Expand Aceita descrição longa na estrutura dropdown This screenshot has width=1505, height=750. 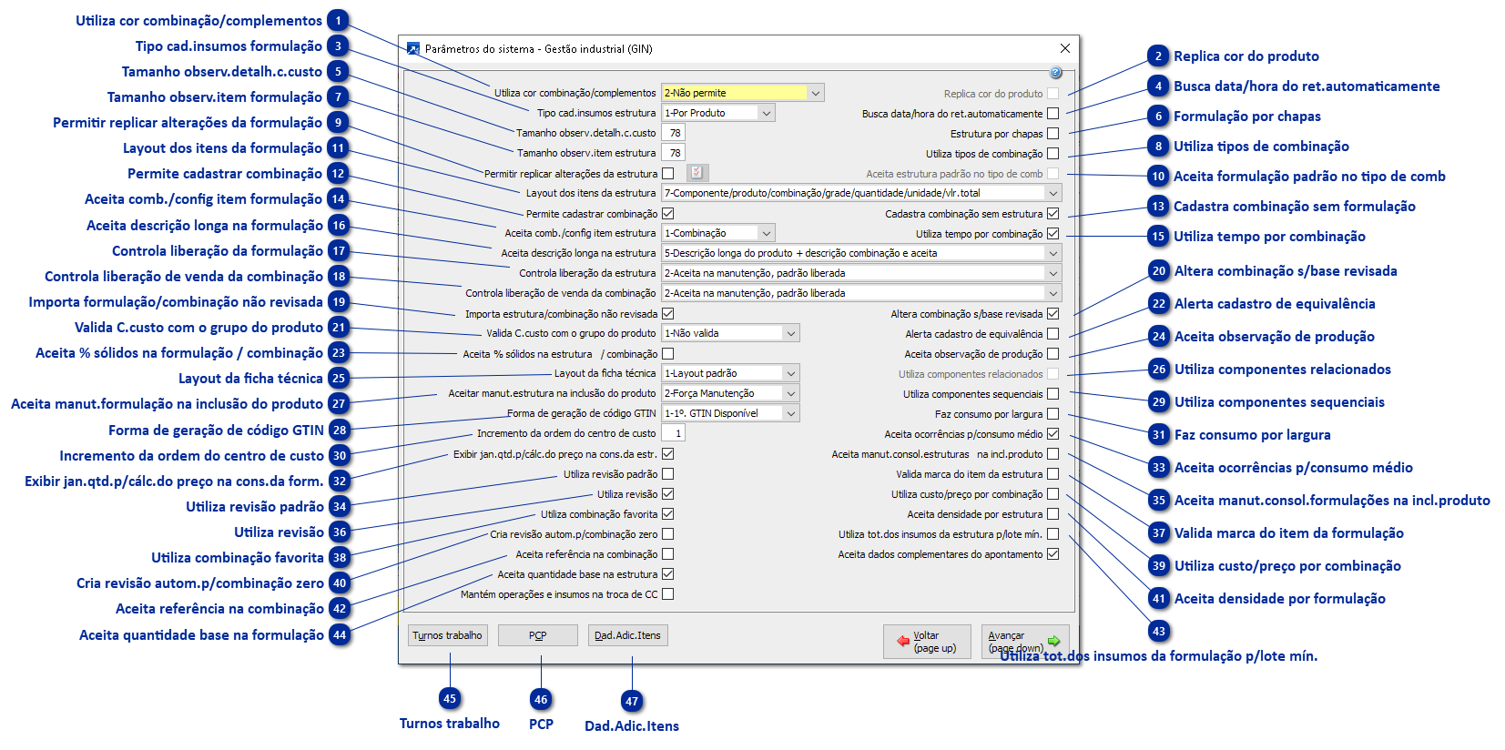[x=1053, y=253]
